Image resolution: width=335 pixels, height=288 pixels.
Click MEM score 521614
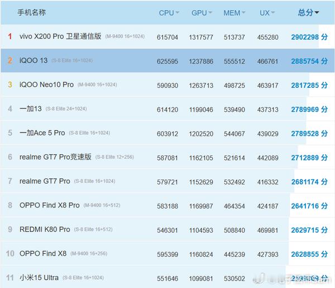coord(234,158)
